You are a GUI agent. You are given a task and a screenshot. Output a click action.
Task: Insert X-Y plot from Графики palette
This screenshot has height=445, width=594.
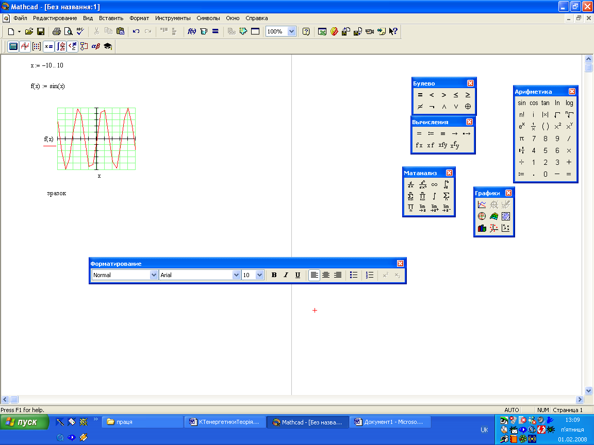point(482,204)
